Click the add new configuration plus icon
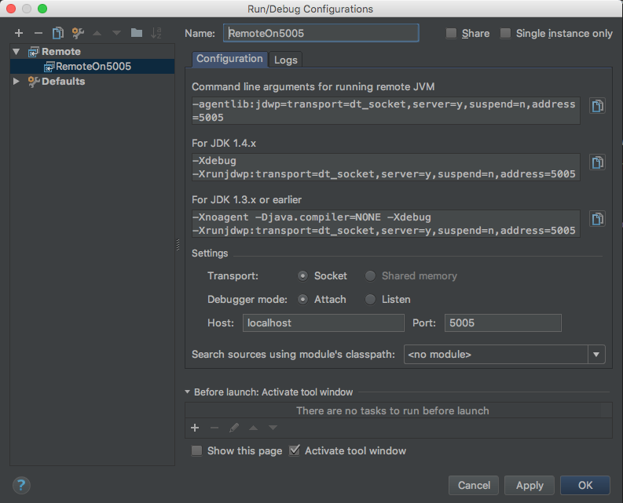The height and width of the screenshot is (503, 623). pos(18,33)
